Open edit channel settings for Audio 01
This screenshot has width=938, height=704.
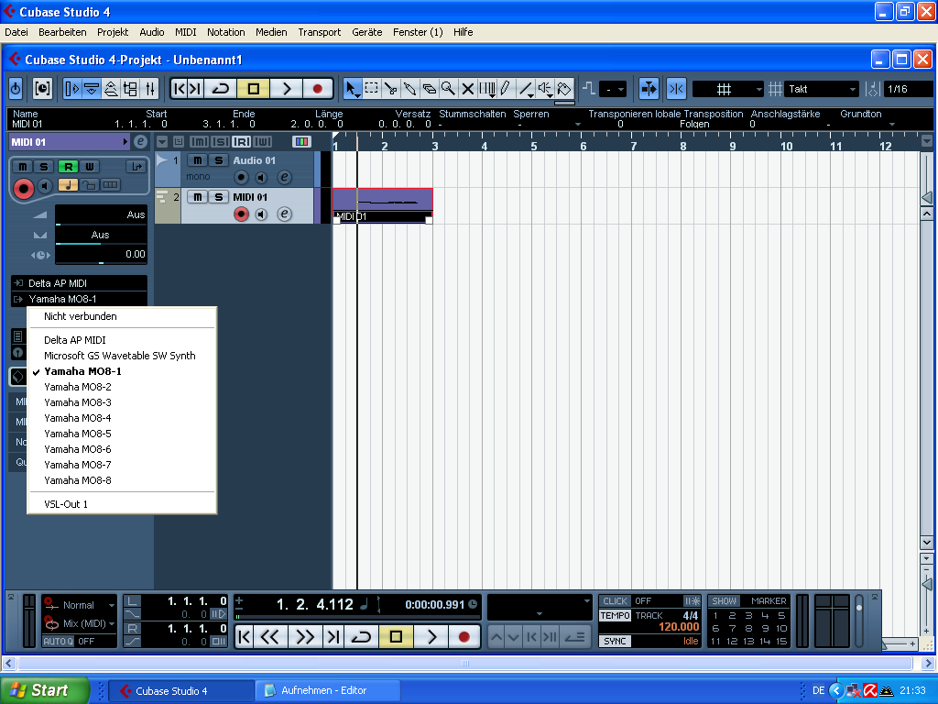coord(285,177)
